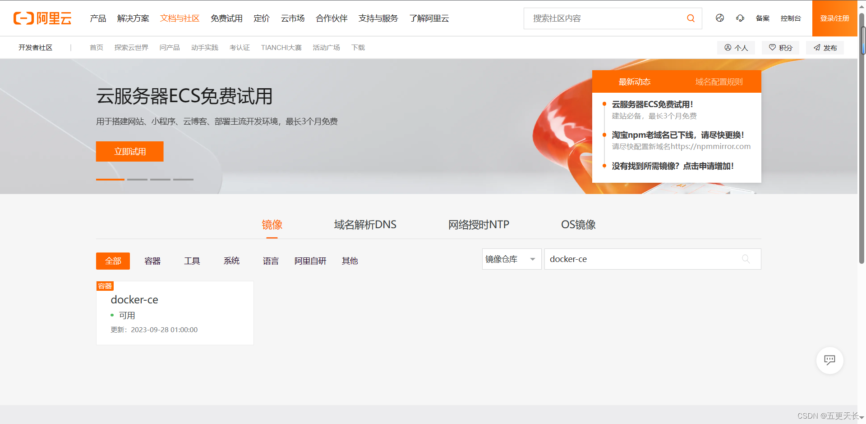The height and width of the screenshot is (424, 866).
Task: Click the magnifier beside the docker-ce search box
Action: click(746, 259)
